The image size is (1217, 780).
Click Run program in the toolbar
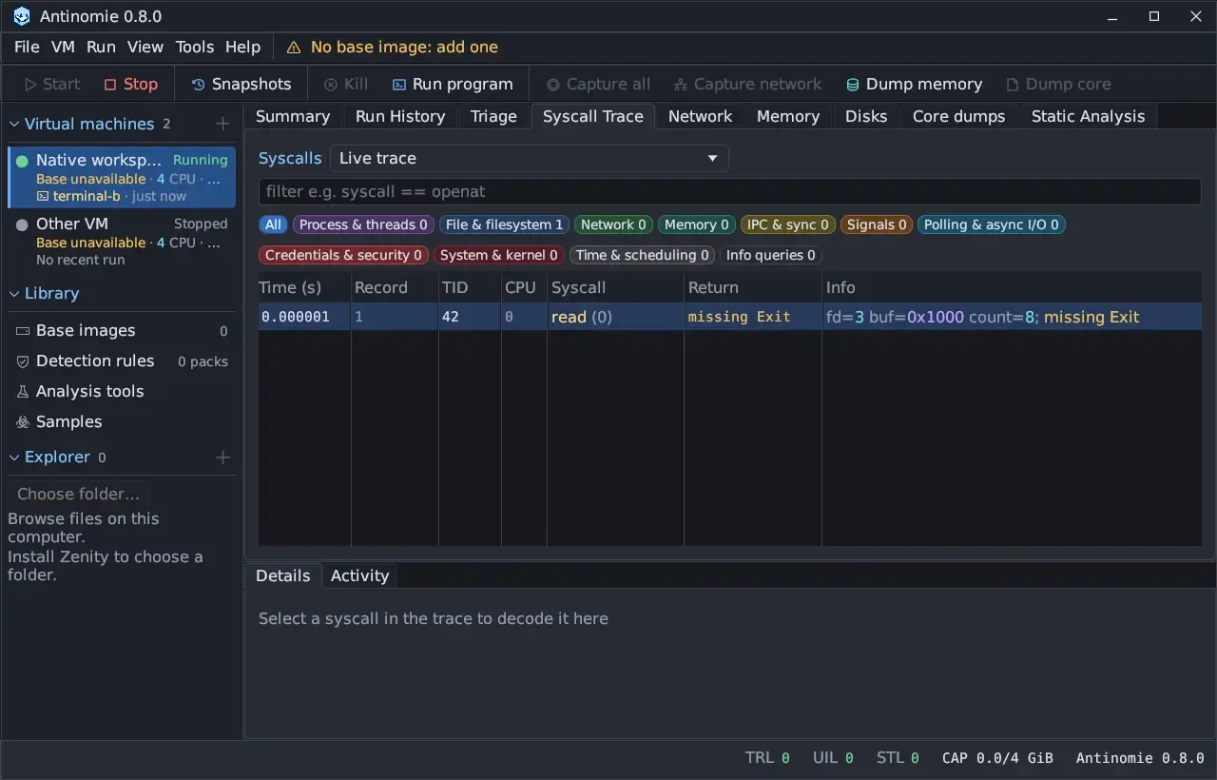[x=453, y=84]
